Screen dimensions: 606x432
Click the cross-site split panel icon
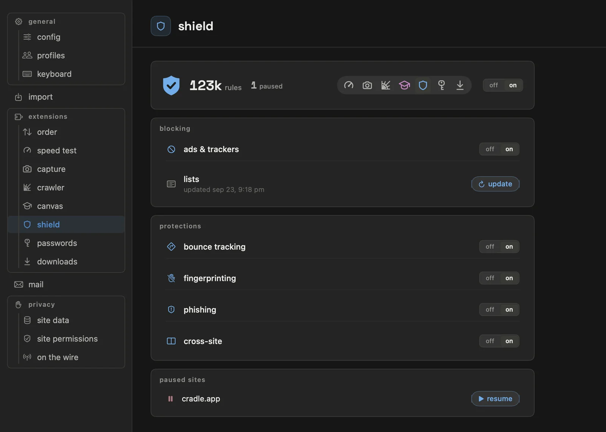pyautogui.click(x=171, y=341)
